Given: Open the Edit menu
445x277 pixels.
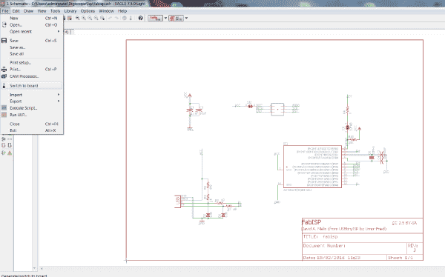Looking at the screenshot, I should [16, 11].
